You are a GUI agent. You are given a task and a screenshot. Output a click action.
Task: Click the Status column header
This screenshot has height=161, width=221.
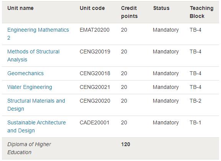(161, 8)
